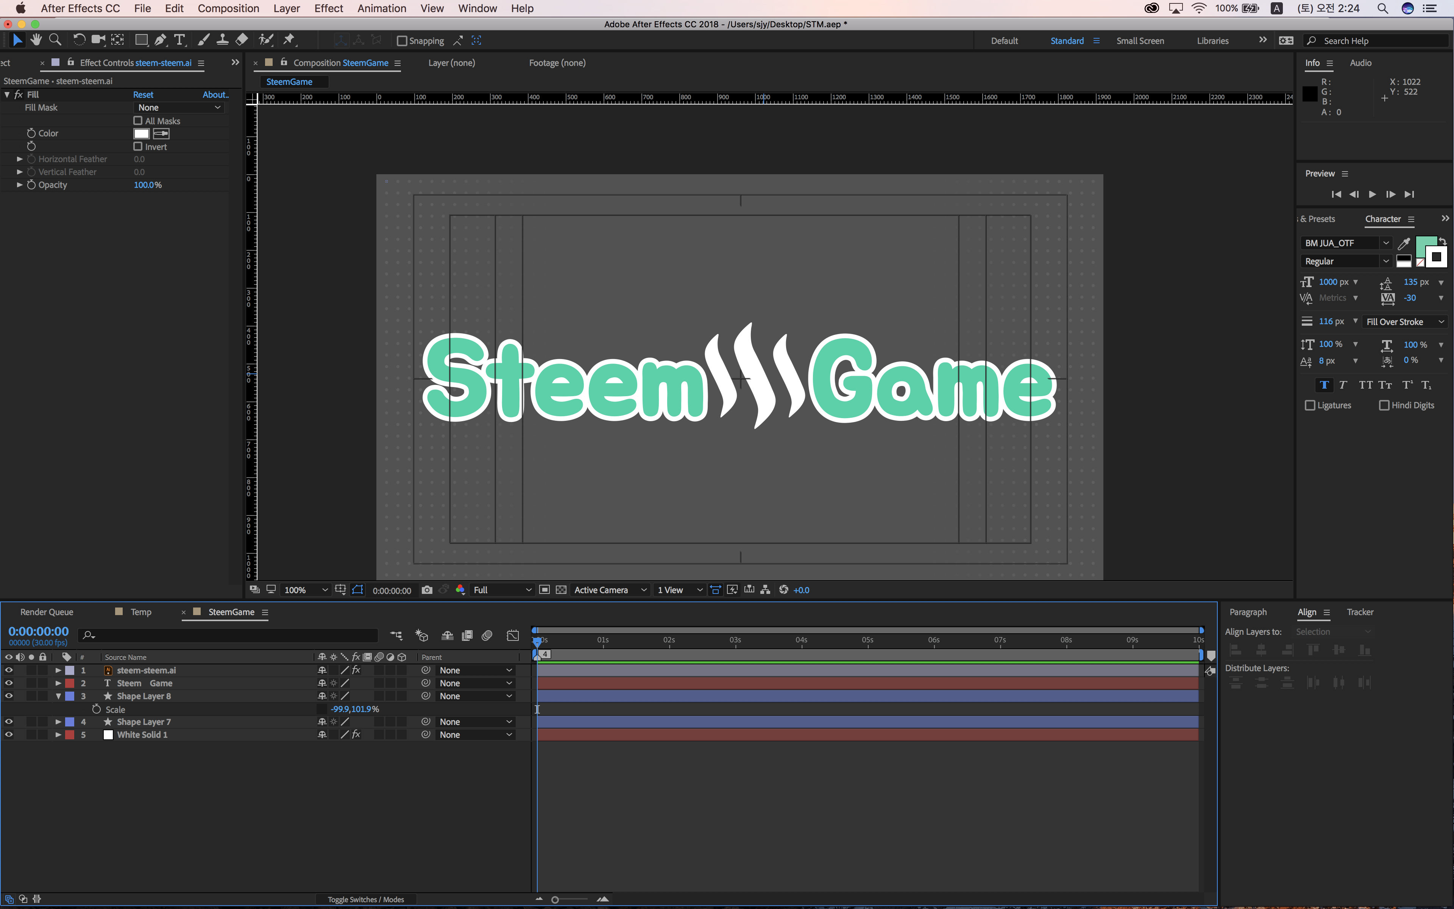
Task: Open the Animation menu
Action: click(382, 8)
